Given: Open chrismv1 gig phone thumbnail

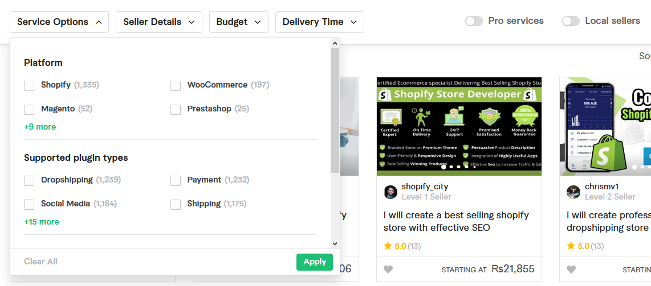Looking at the screenshot, I should point(605,126).
